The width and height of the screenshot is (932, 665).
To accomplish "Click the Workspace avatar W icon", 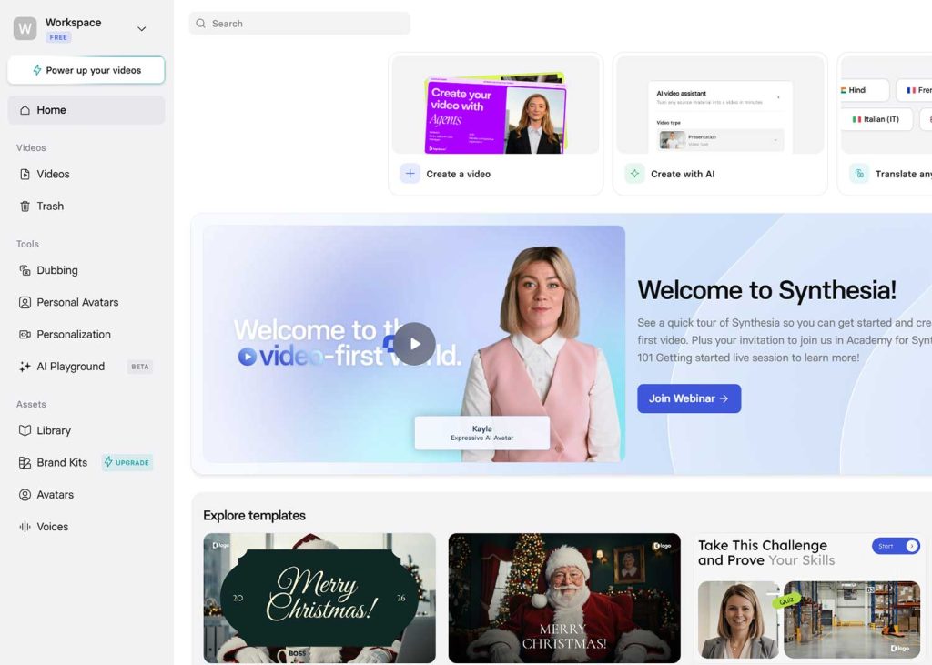I will pos(25,28).
